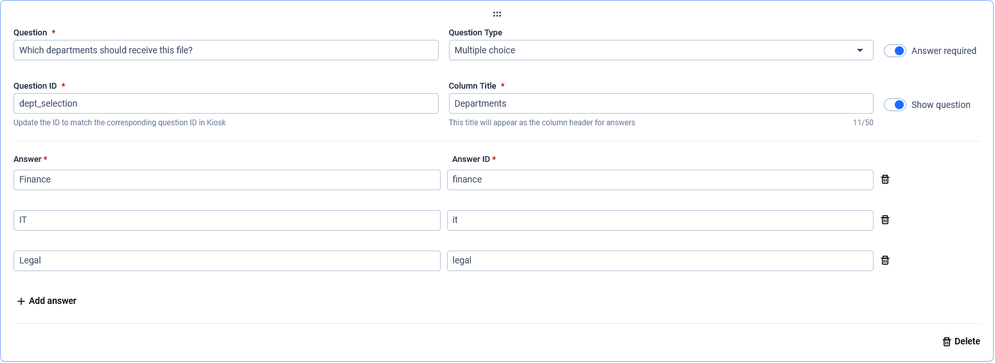Screen dimensions: 995x363
Task: Click the Column Title field
Action: coord(660,103)
